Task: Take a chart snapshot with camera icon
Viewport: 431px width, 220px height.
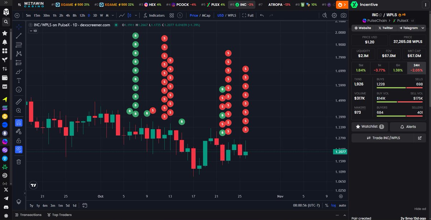Action: pyautogui.click(x=344, y=15)
